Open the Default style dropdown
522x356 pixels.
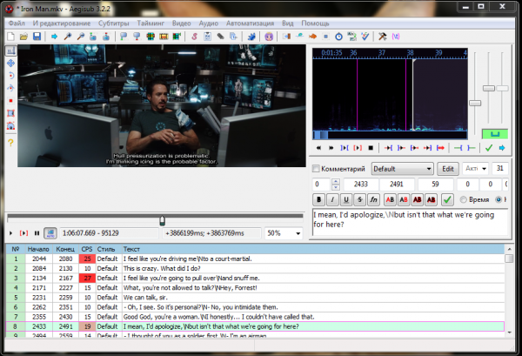(403, 169)
